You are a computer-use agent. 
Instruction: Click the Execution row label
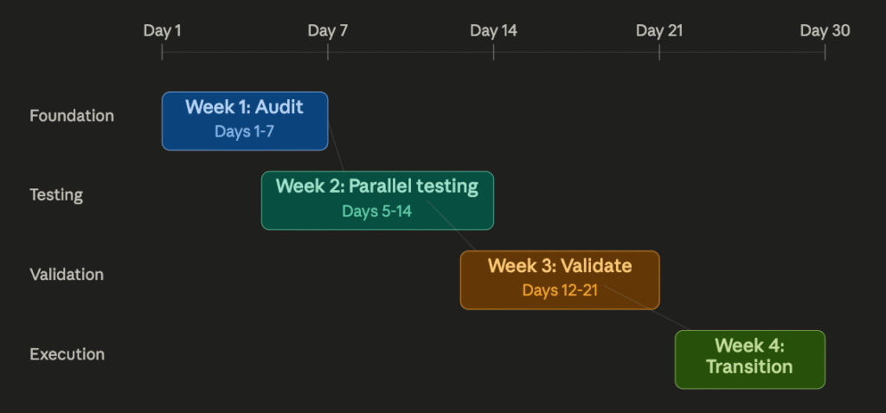coord(67,354)
